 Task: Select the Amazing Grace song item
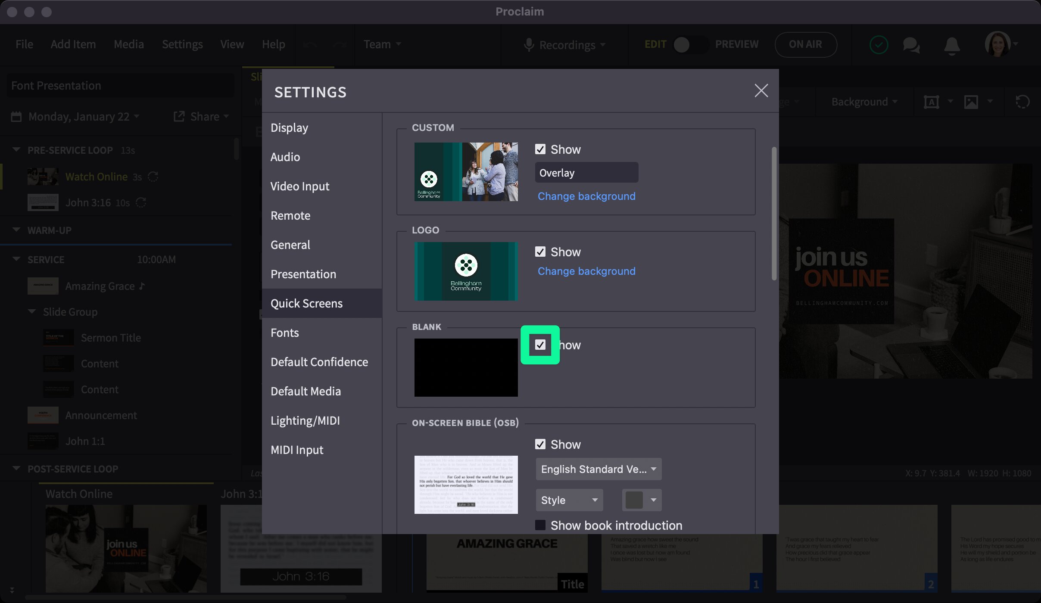pos(100,286)
